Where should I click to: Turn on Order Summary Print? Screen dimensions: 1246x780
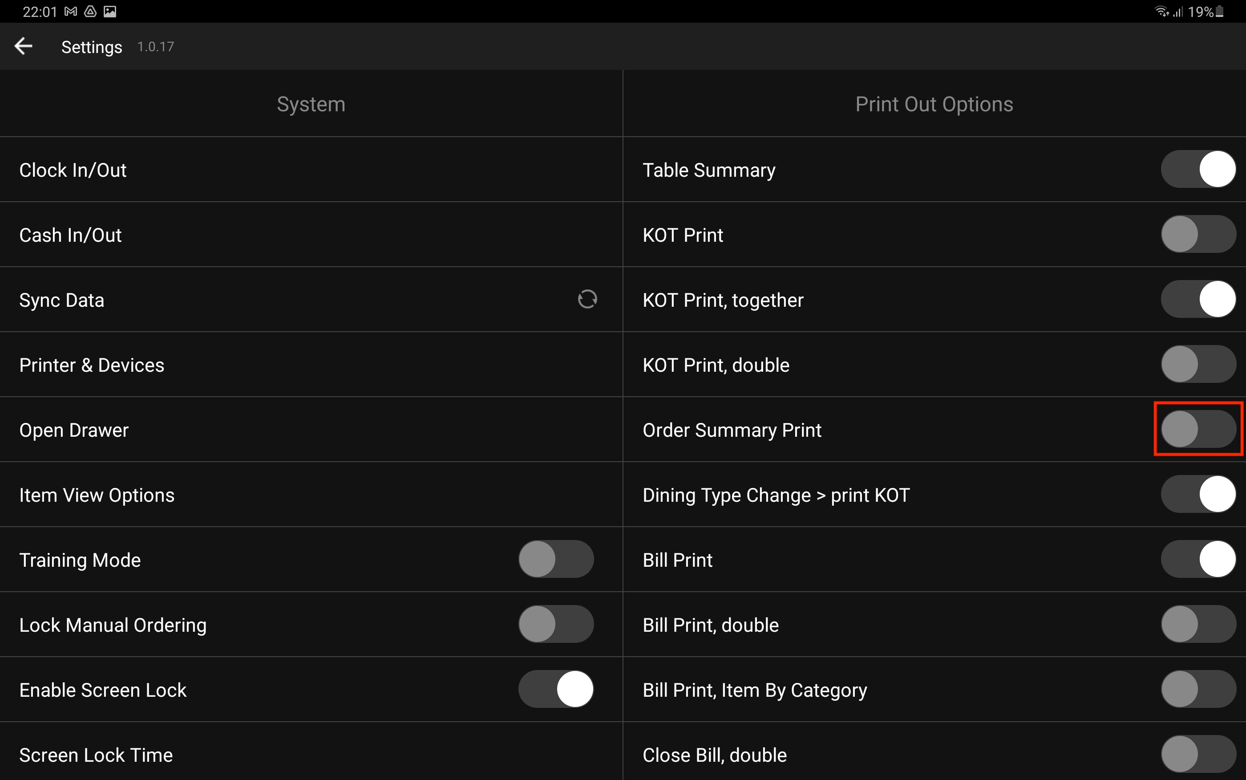click(1198, 429)
